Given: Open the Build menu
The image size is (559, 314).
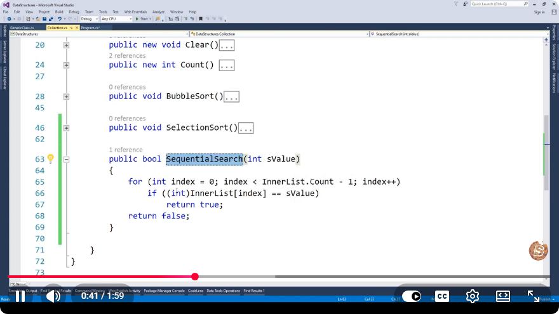Looking at the screenshot, I should 59,12.
